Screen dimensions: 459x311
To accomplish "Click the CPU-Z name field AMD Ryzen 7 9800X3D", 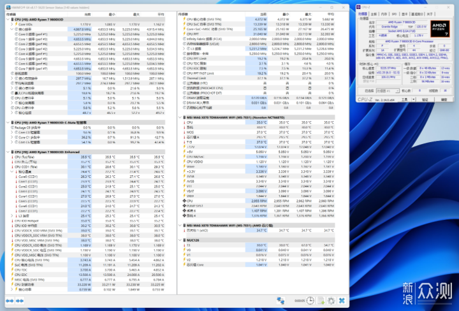I will (402, 22).
